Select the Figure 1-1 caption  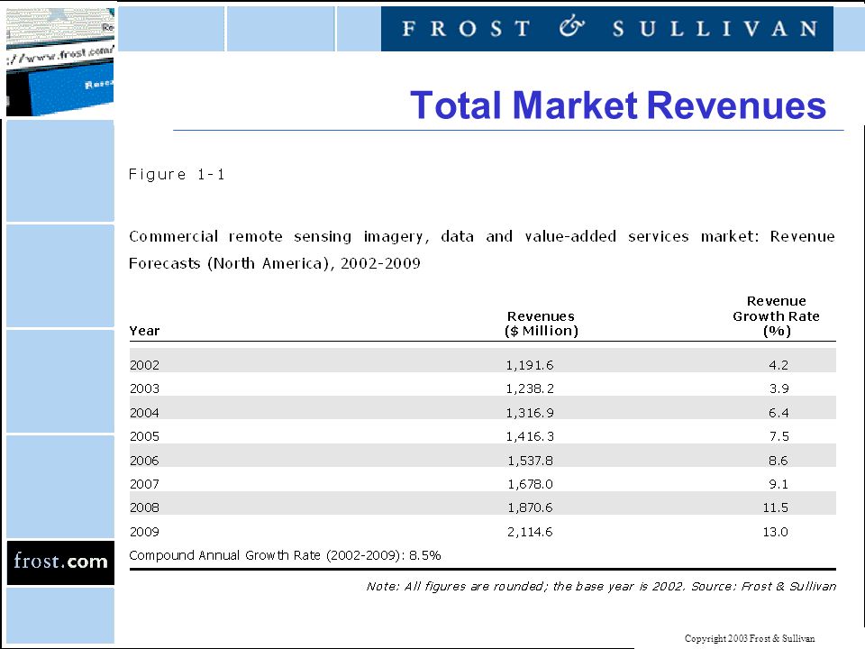tap(177, 175)
